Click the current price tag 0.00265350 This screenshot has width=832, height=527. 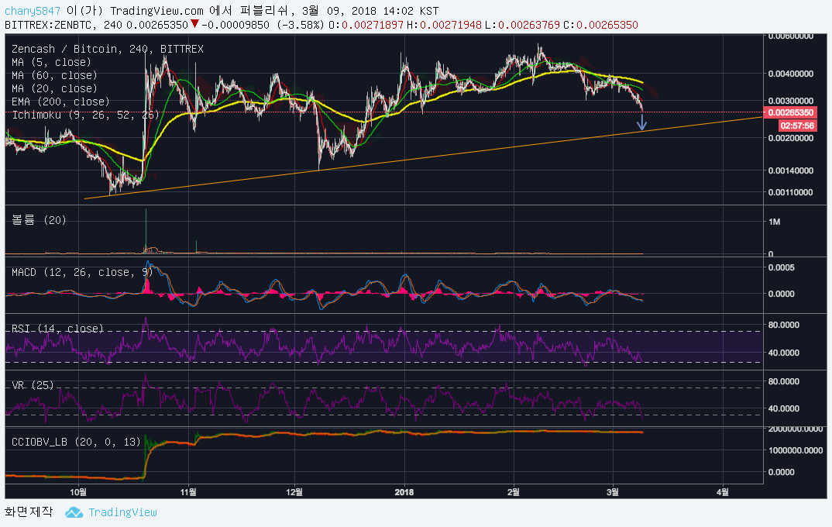click(789, 112)
